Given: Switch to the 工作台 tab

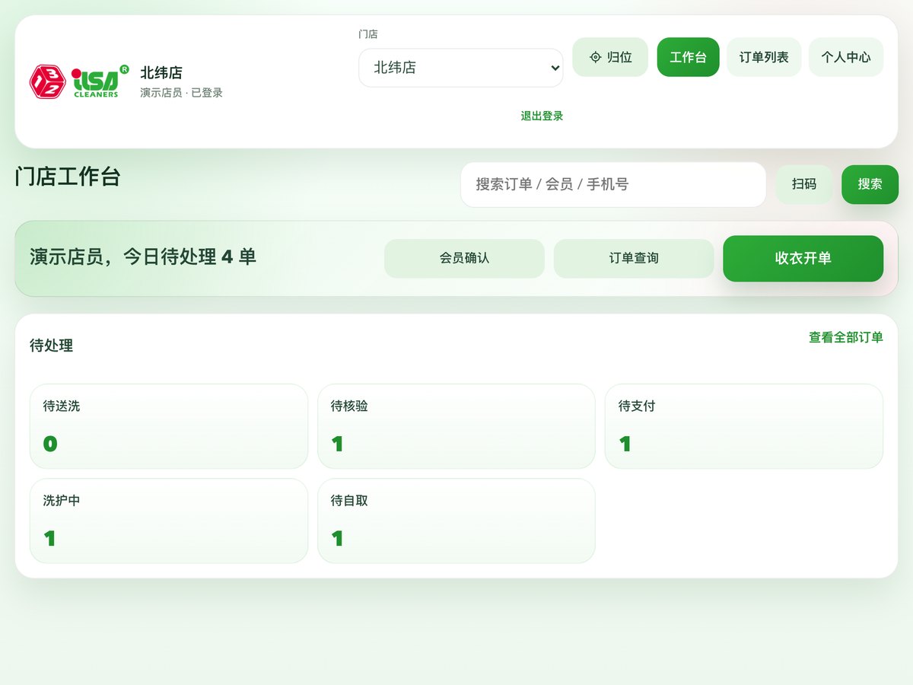Looking at the screenshot, I should (x=688, y=57).
